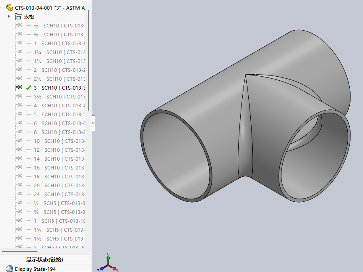
Task: Select the 5 SCH10 configuration
Action: (x=59, y=114)
